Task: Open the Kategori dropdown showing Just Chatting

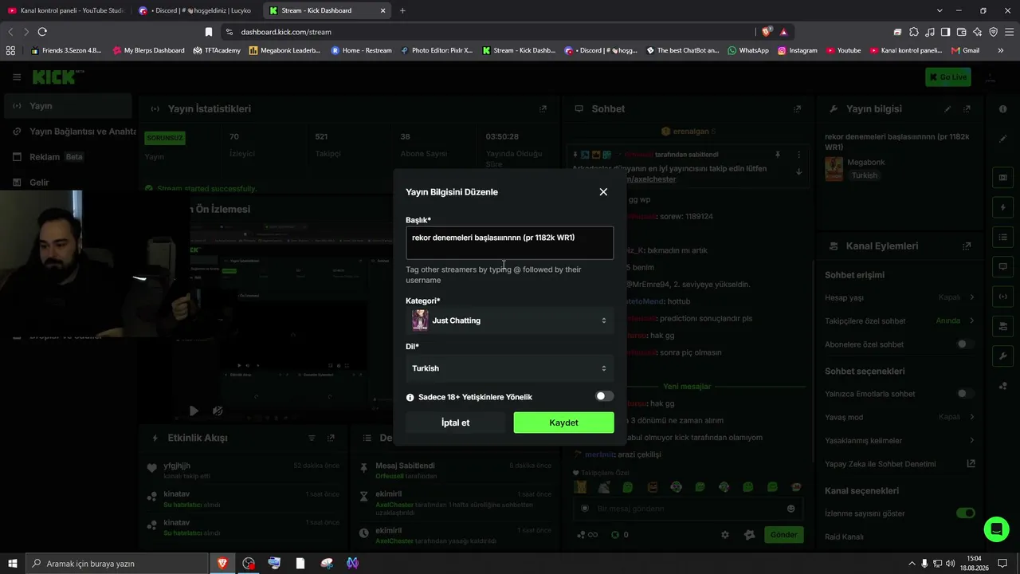Action: (x=510, y=320)
